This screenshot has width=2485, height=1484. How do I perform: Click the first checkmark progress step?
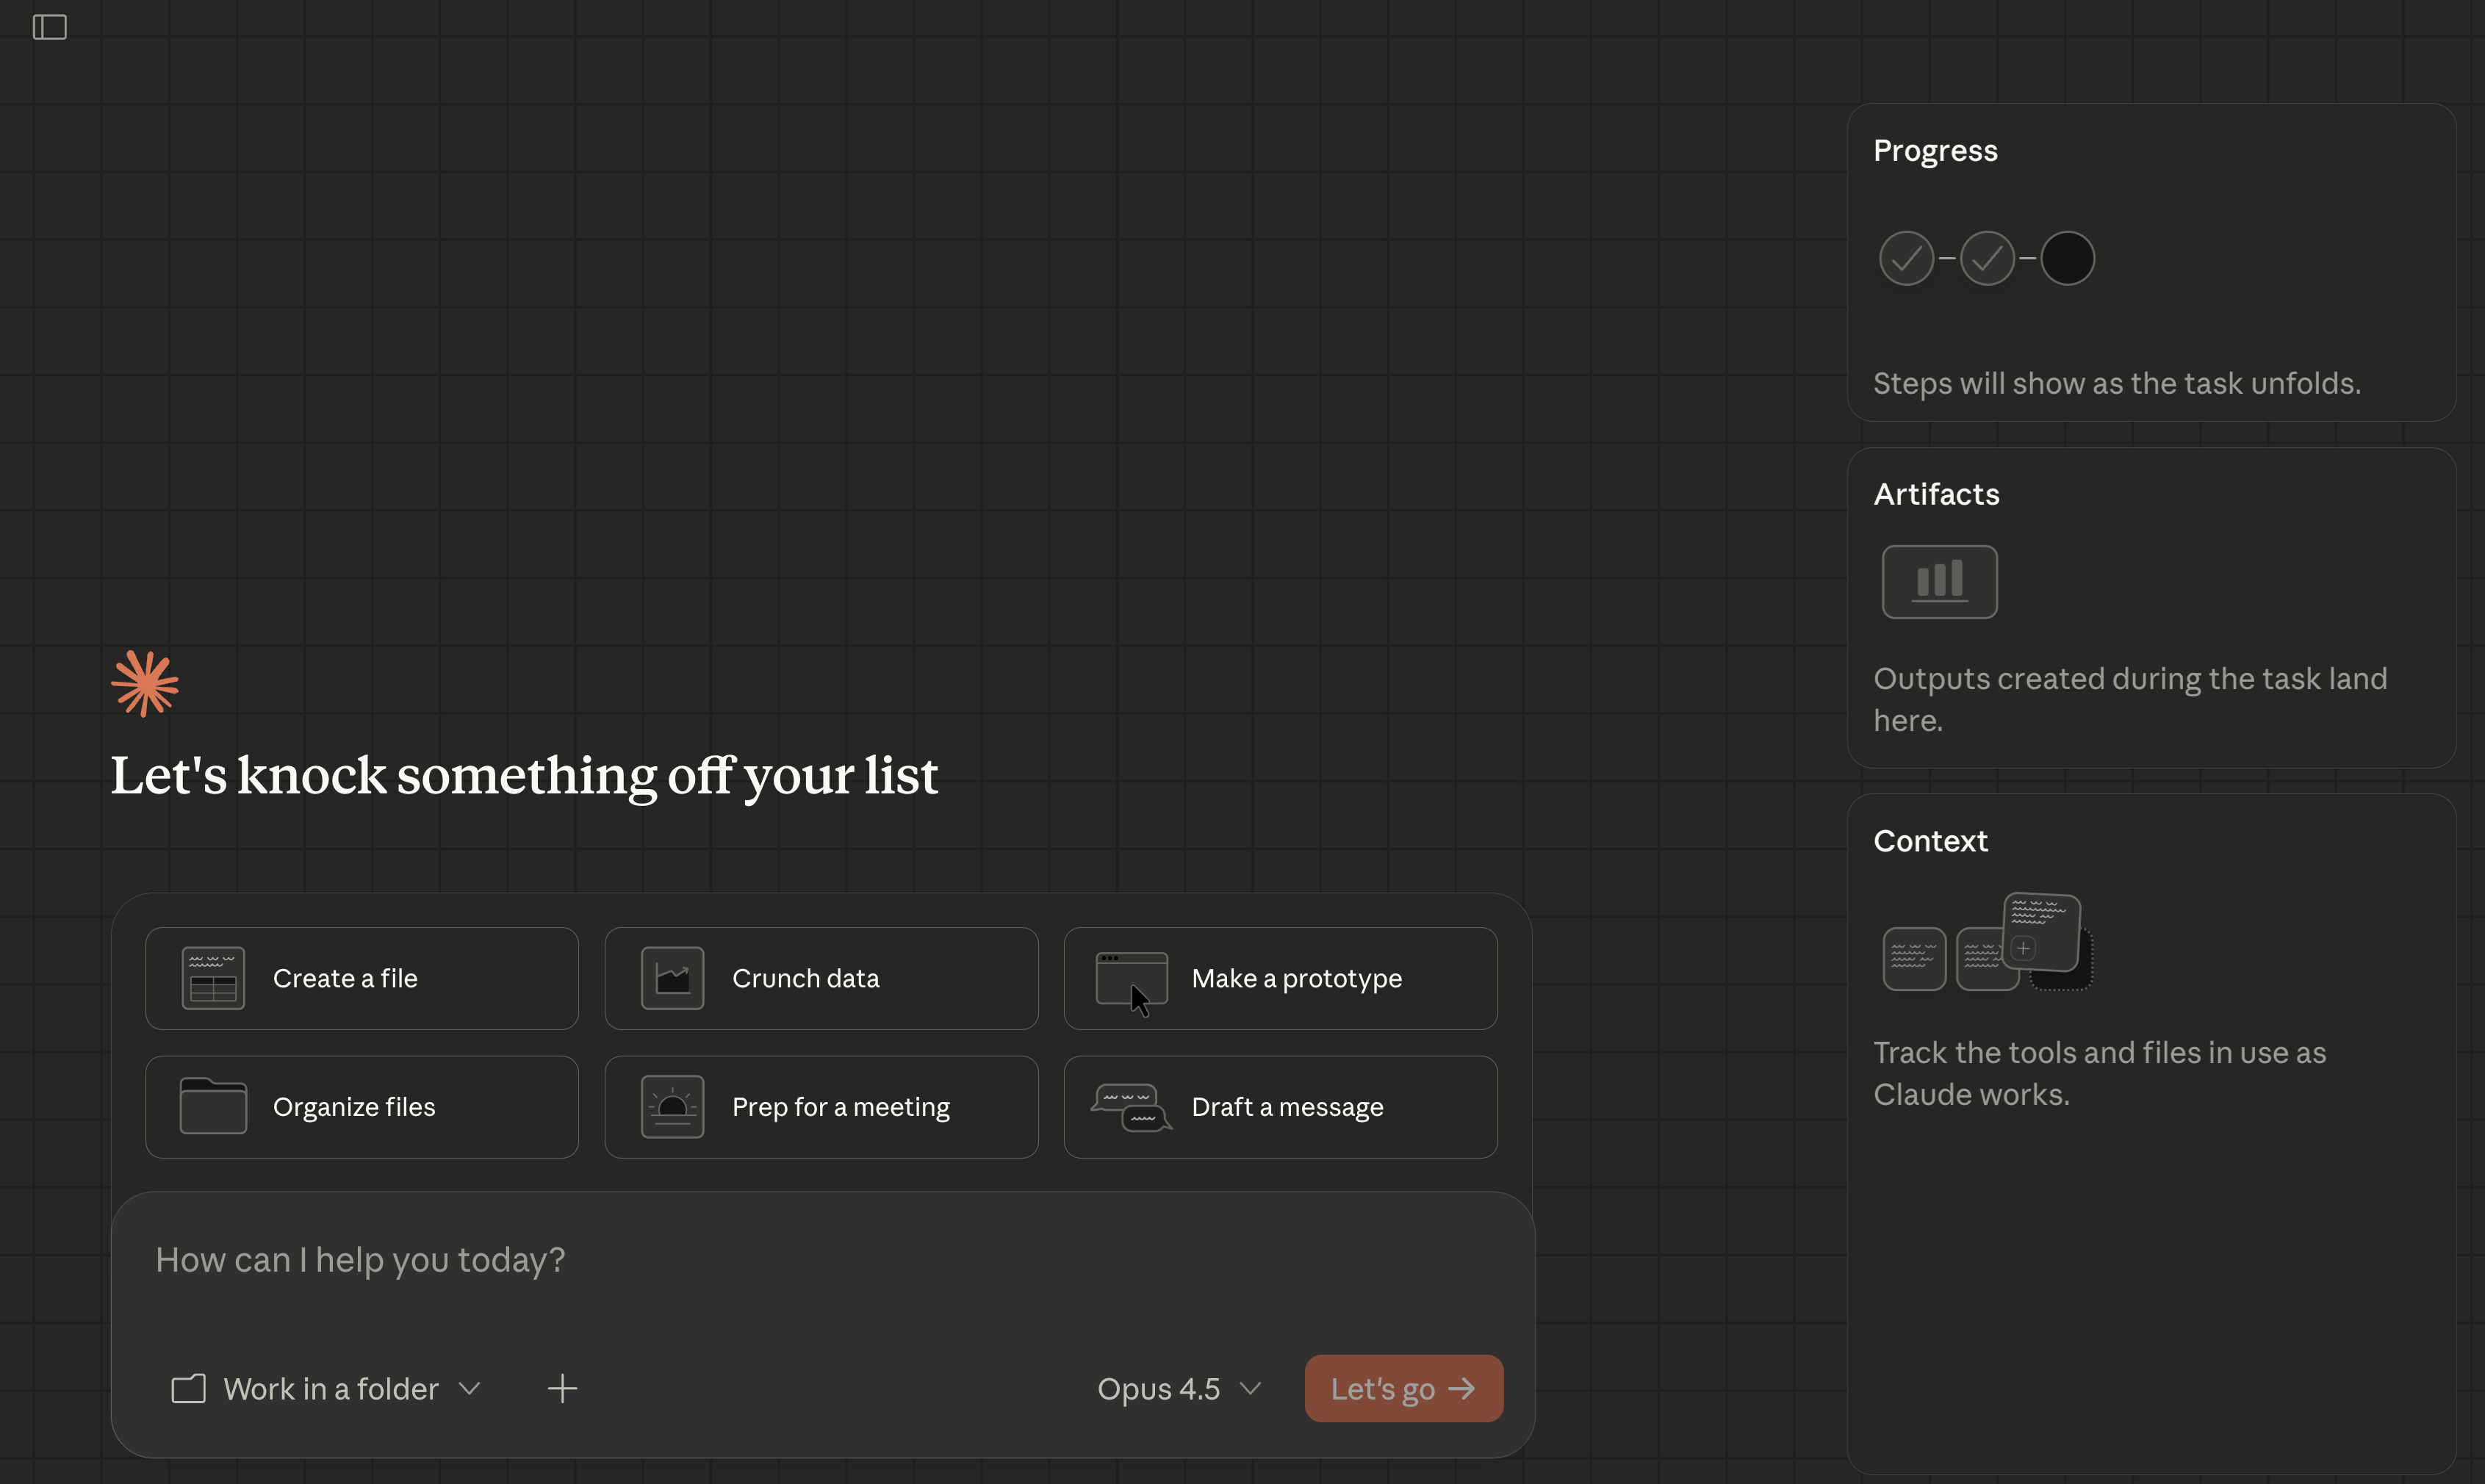[x=1906, y=259]
